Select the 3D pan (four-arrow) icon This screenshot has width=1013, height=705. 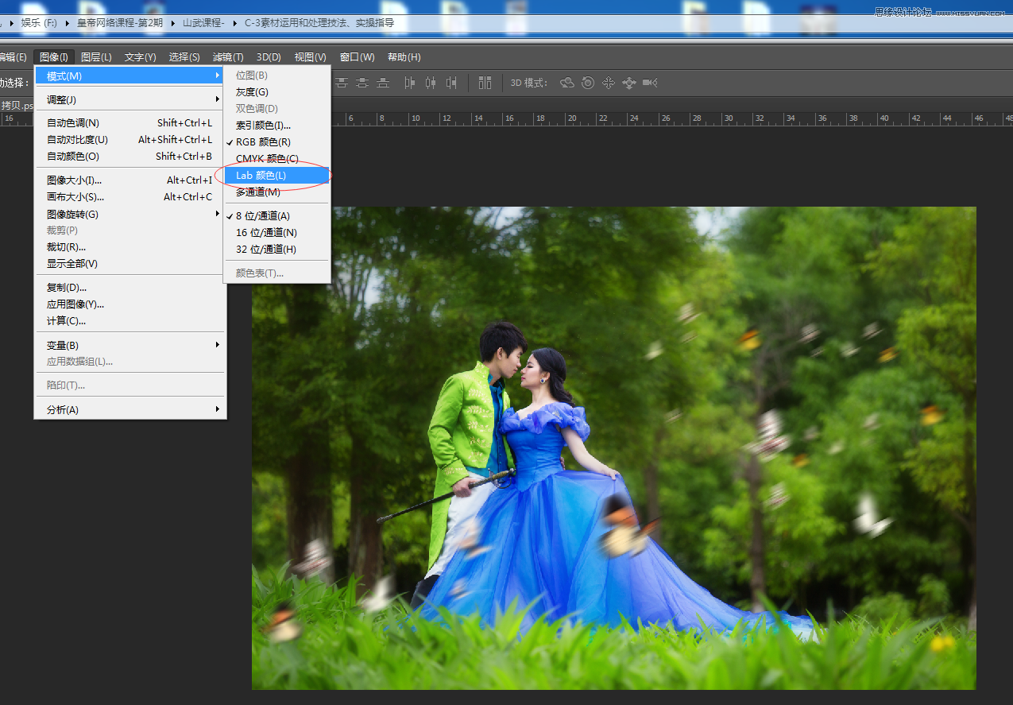609,83
